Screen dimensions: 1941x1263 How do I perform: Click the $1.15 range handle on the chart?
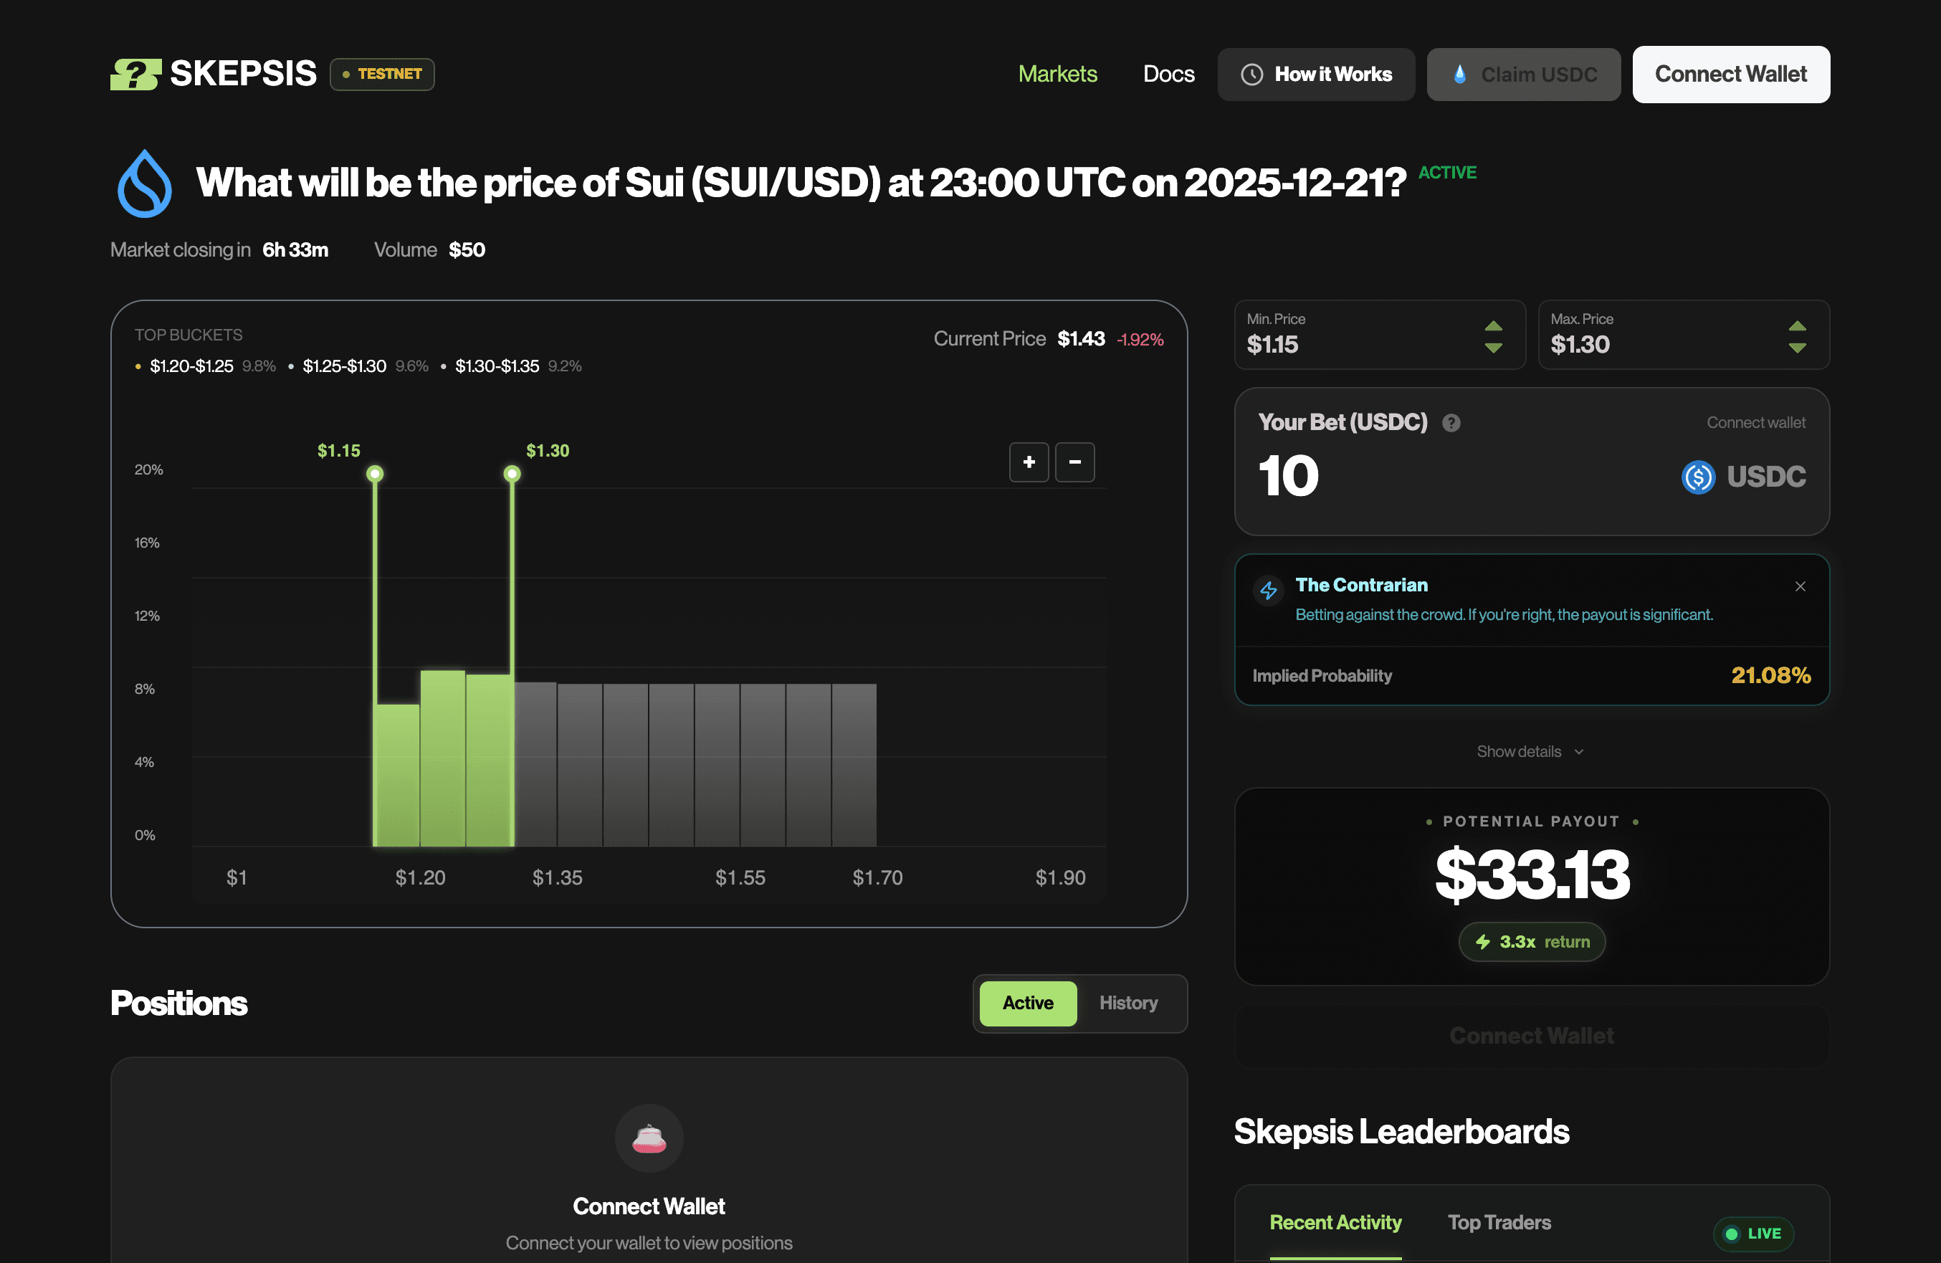pos(375,473)
